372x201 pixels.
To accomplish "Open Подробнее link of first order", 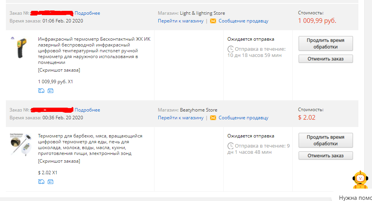I will click(87, 13).
